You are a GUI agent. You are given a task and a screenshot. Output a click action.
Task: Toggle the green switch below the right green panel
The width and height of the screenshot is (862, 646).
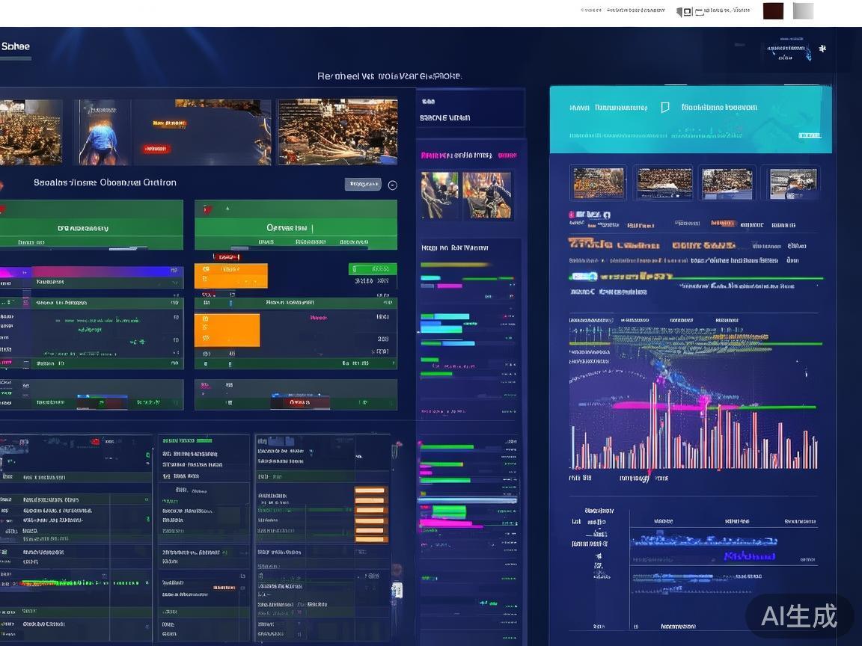[x=373, y=269]
